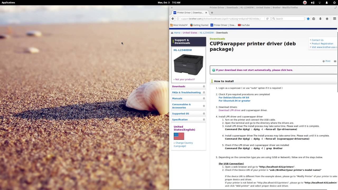
Task: Click the Visit www.brother-usa.com link
Action: point(324,47)
